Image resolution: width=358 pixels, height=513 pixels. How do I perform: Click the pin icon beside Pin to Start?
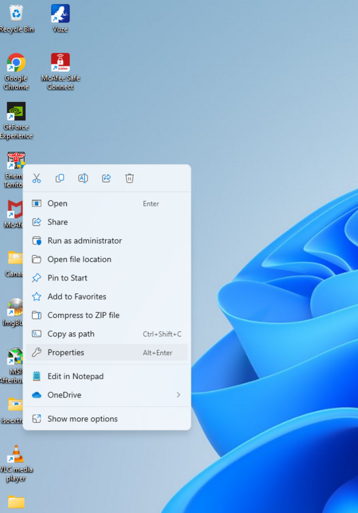click(37, 278)
